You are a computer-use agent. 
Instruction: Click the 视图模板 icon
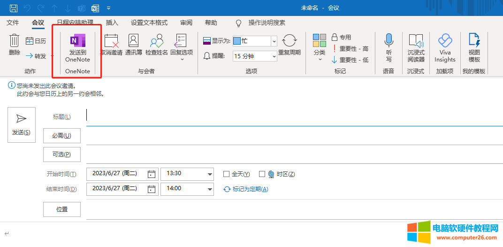pos(474,41)
